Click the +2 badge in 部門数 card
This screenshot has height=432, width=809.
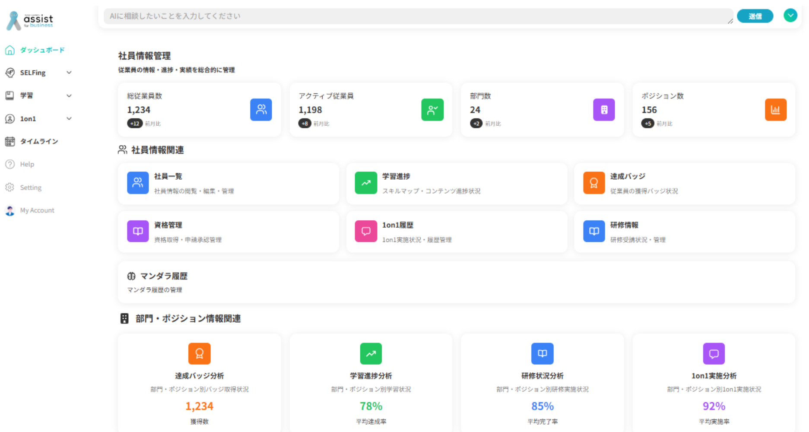tap(476, 124)
